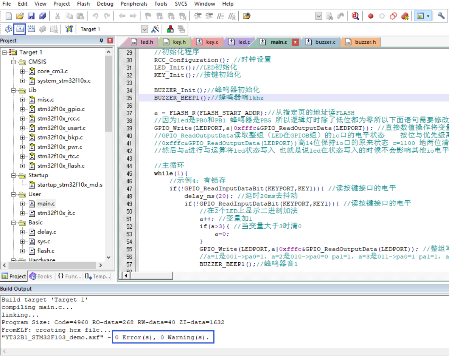Expand the main.c node in the tree
Image resolution: width=449 pixels, height=356 pixels.
point(22,204)
